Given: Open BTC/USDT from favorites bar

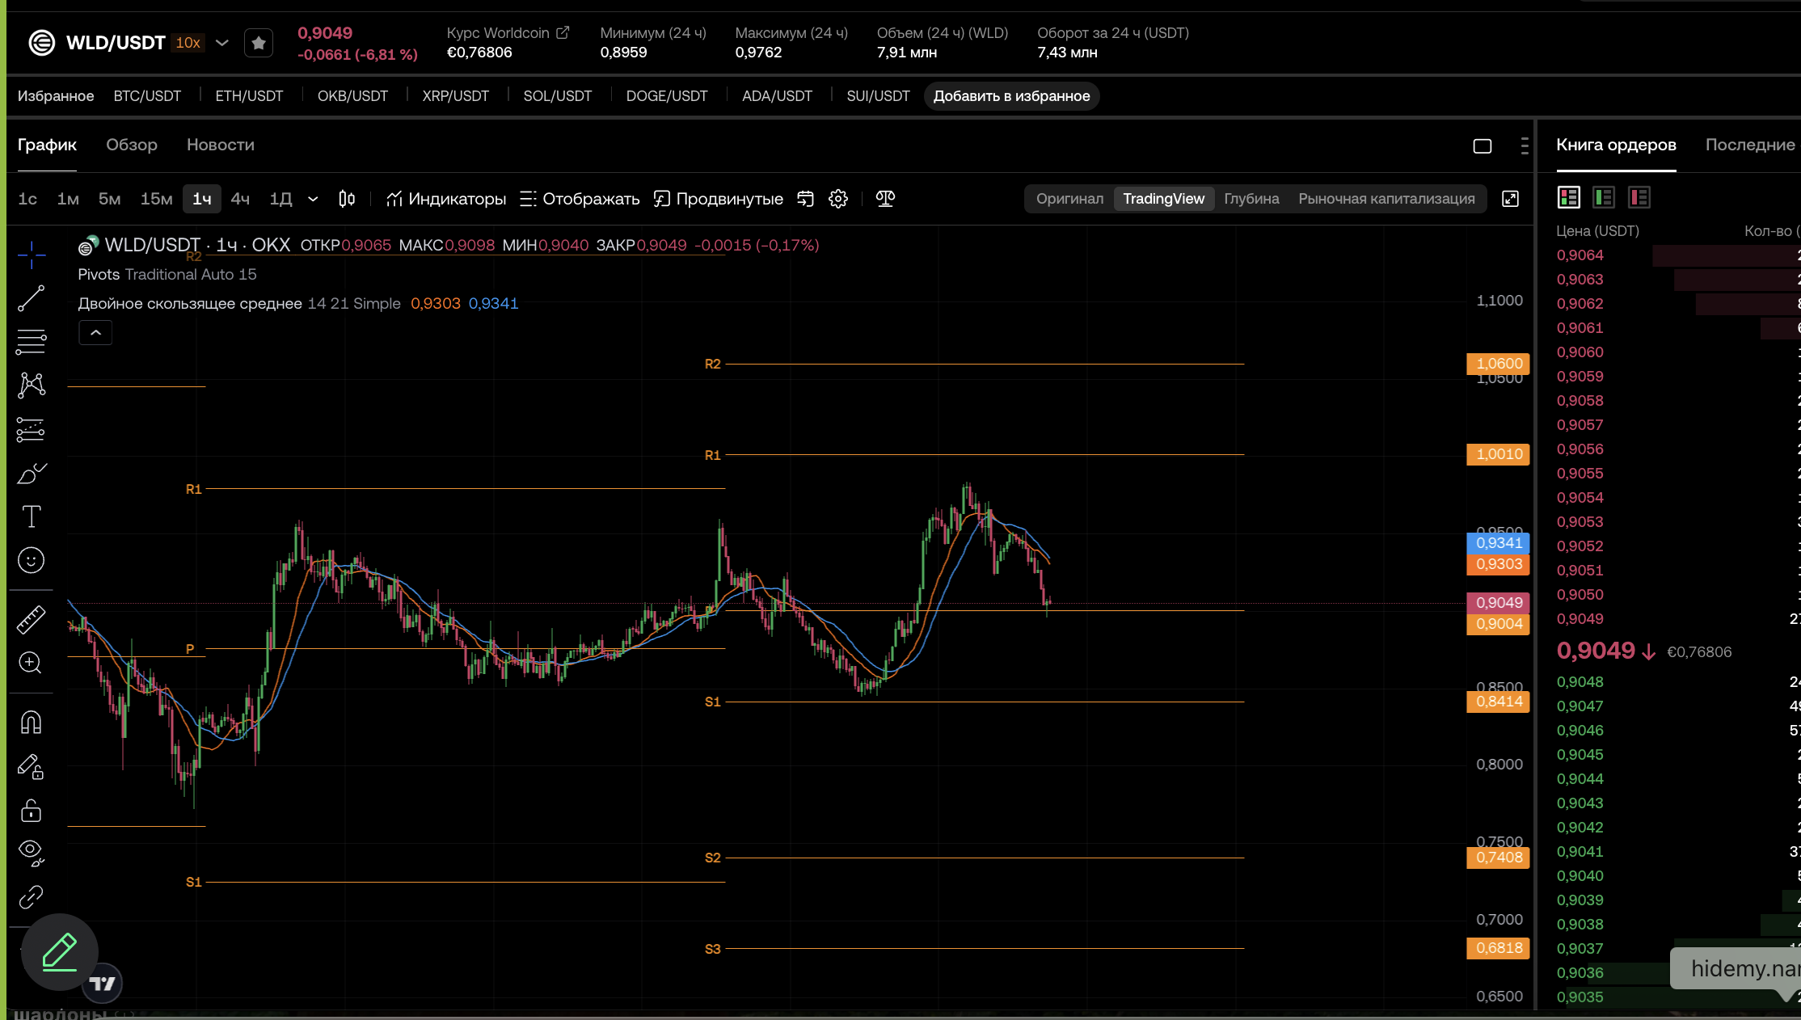Looking at the screenshot, I should point(147,96).
